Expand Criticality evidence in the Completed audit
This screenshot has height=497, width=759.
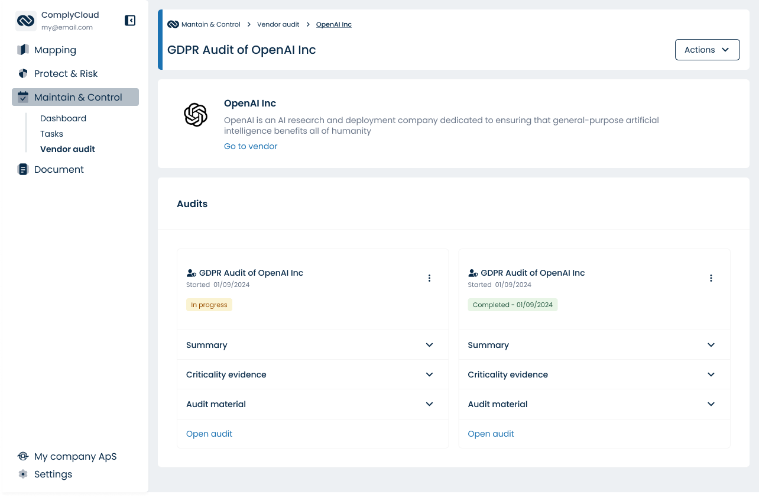coord(594,375)
